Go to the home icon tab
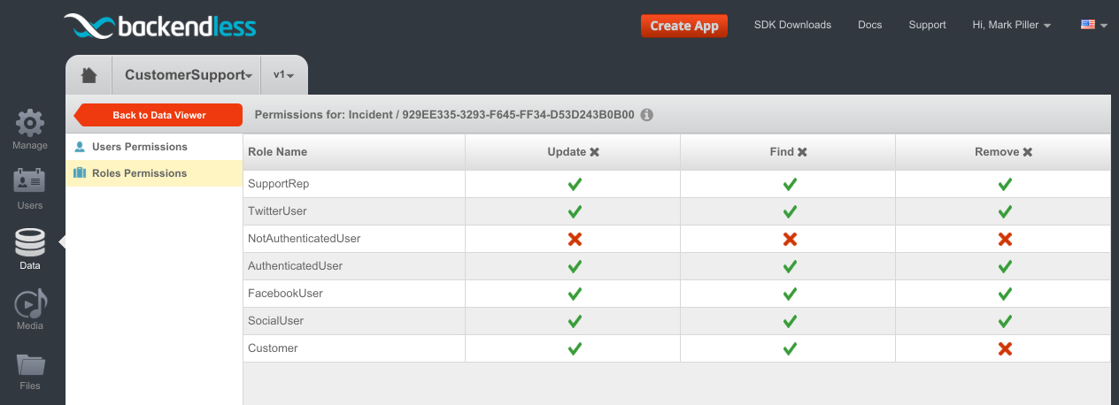Image resolution: width=1119 pixels, height=405 pixels. 89,75
